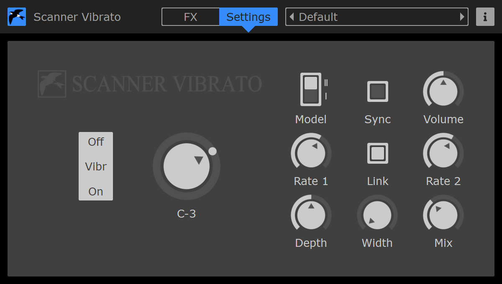Click the Rate 2 label
The height and width of the screenshot is (284, 502).
(x=443, y=181)
